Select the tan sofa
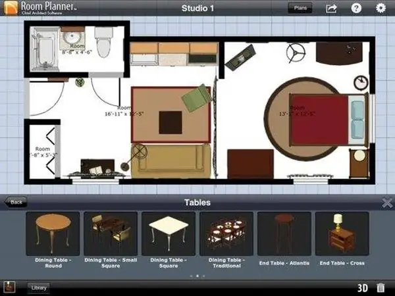The height and width of the screenshot is (296, 395). coord(171,160)
